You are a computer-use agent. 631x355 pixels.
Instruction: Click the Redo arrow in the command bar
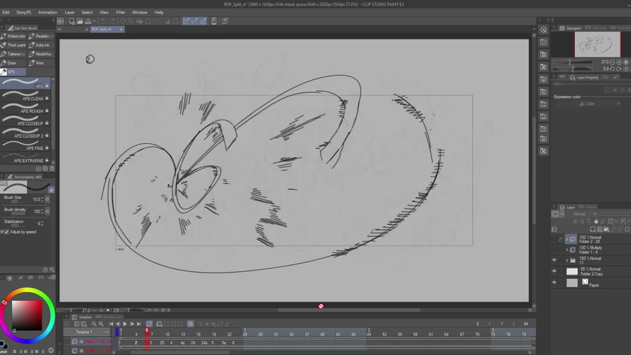111,21
